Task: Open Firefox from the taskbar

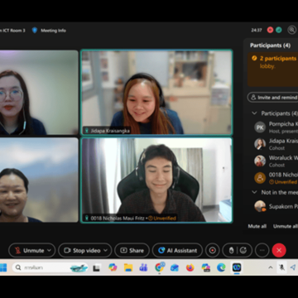Action: tap(190, 267)
